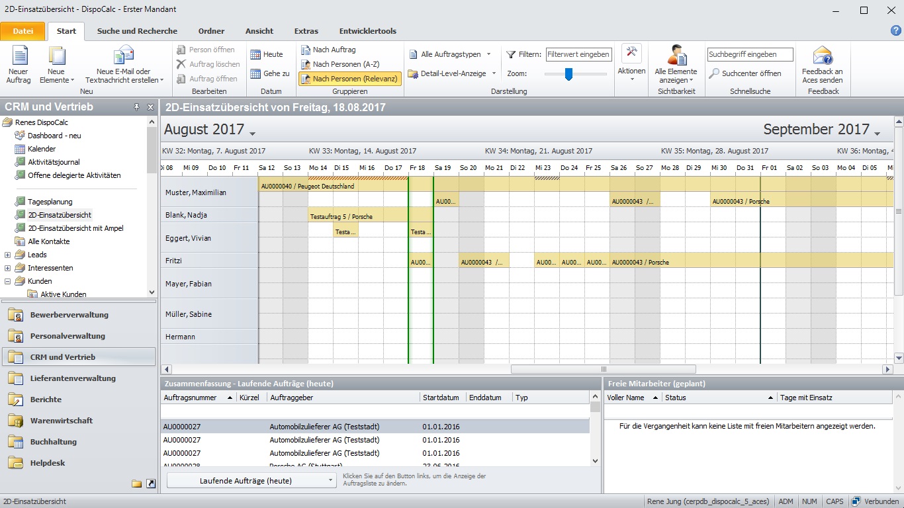Screen dimensions: 904x508
Task: Open the Aktionen tools icon
Action: (631, 54)
